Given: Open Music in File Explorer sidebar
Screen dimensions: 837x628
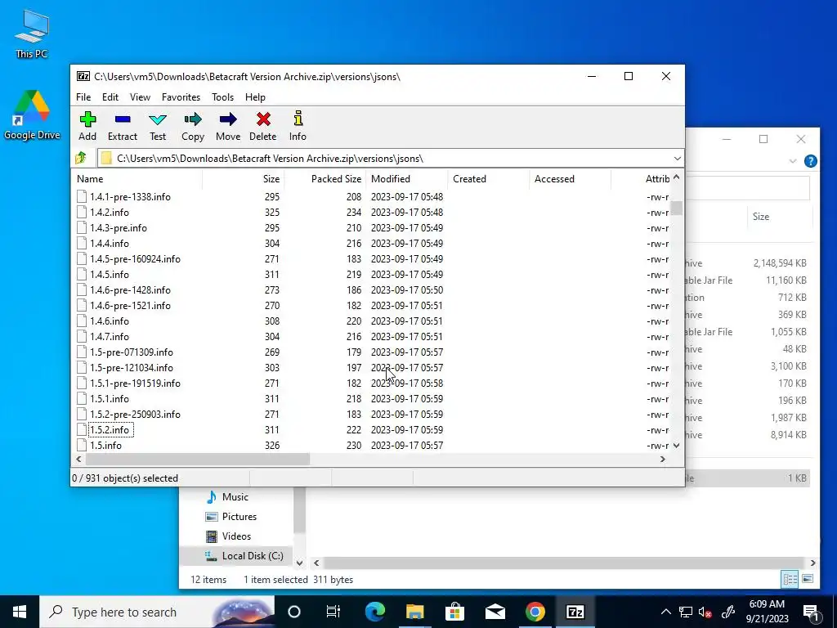Looking at the screenshot, I should tap(235, 496).
